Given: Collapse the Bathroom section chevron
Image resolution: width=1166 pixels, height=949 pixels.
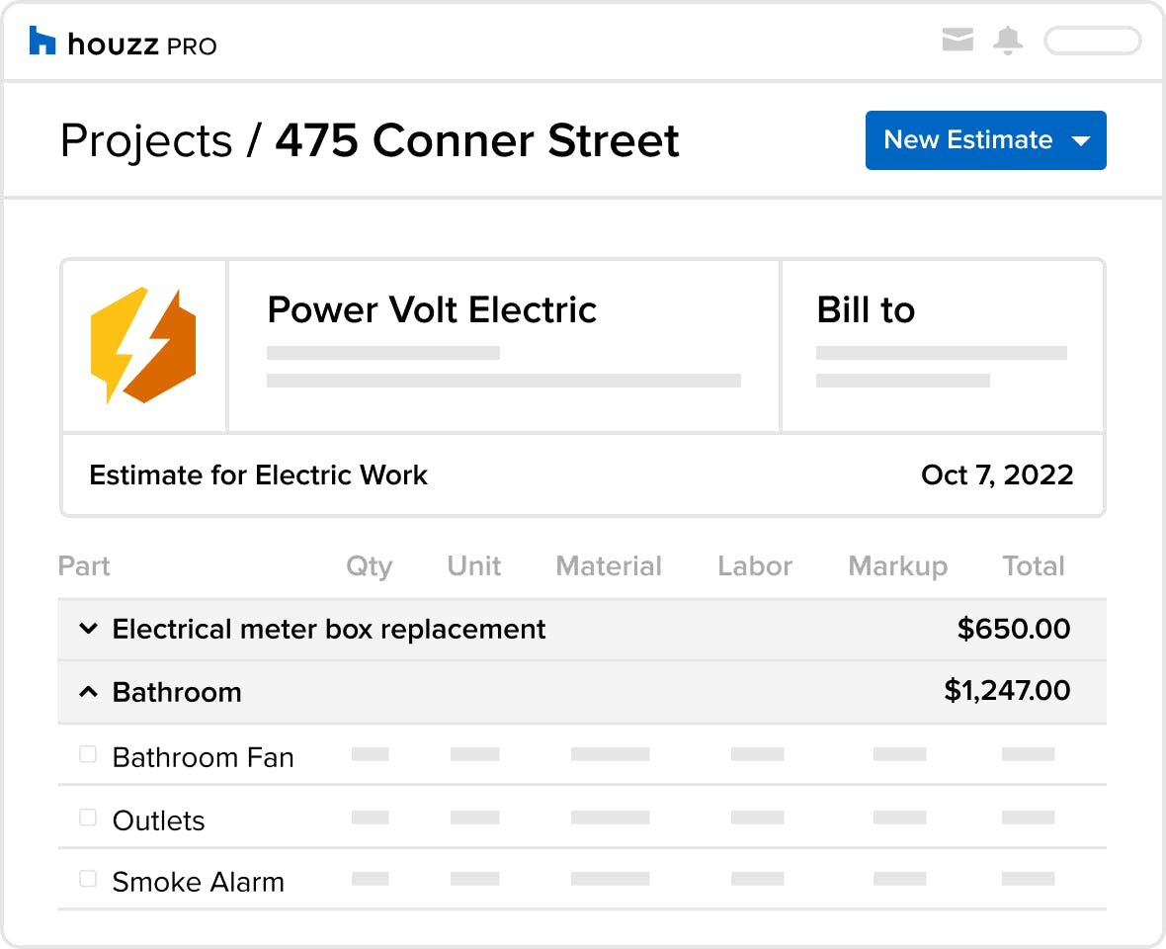Looking at the screenshot, I should (88, 692).
